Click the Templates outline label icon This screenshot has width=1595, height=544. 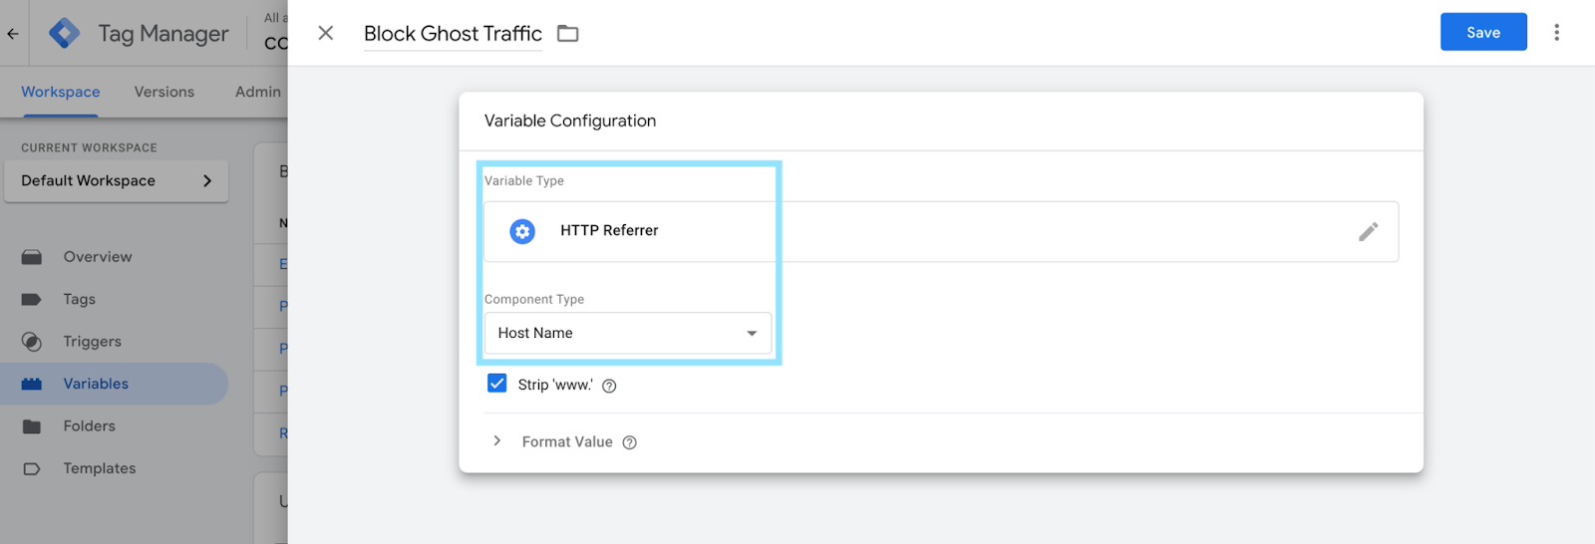[x=32, y=468]
